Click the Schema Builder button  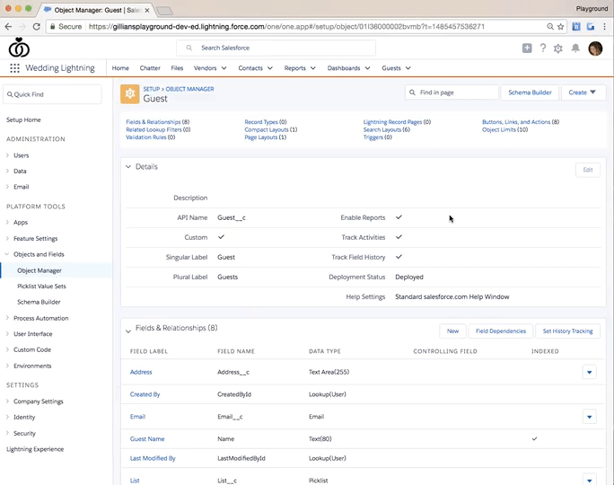(530, 93)
